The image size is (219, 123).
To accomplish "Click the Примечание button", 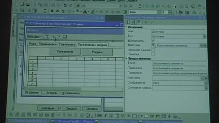I will (65, 52).
